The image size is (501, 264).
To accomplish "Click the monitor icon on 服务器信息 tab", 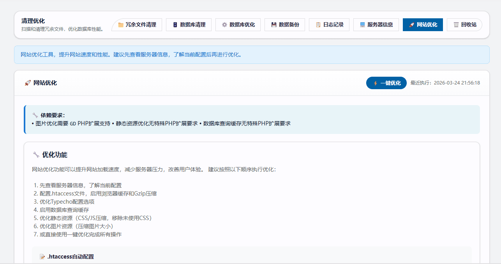I will pyautogui.click(x=363, y=25).
